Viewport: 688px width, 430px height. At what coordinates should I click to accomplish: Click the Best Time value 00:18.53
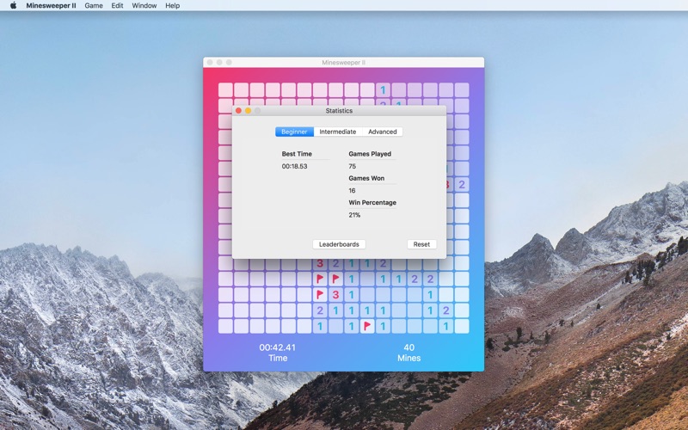click(x=294, y=166)
